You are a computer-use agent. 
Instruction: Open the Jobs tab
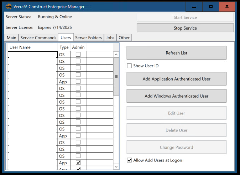pyautogui.click(x=110, y=38)
